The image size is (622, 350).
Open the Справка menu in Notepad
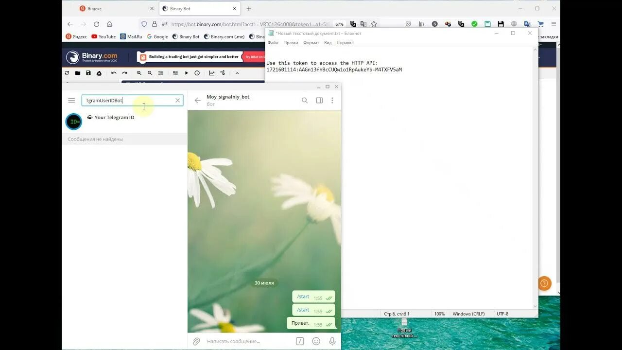345,43
